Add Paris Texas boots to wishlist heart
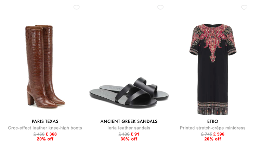This screenshot has height=146, width=260. [x=76, y=8]
